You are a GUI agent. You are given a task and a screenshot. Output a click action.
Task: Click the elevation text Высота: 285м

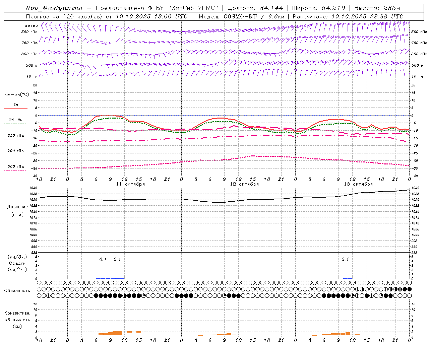(377, 8)
